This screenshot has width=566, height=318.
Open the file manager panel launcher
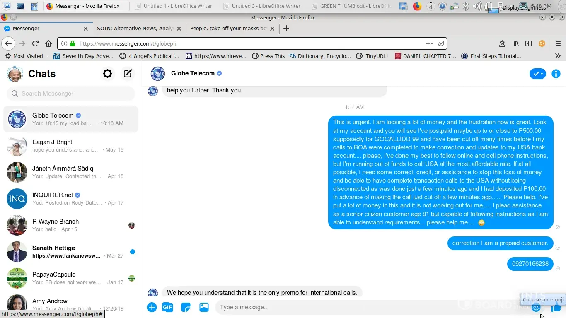(35, 6)
